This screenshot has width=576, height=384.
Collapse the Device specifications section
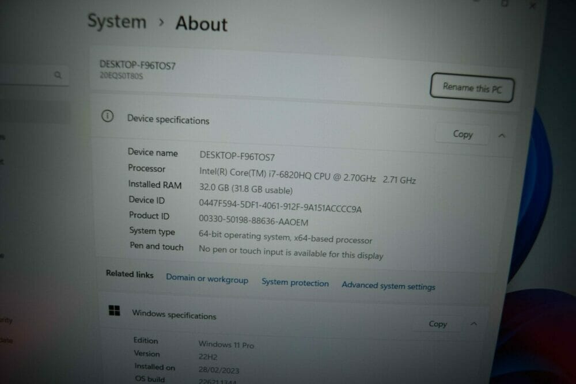(x=502, y=135)
